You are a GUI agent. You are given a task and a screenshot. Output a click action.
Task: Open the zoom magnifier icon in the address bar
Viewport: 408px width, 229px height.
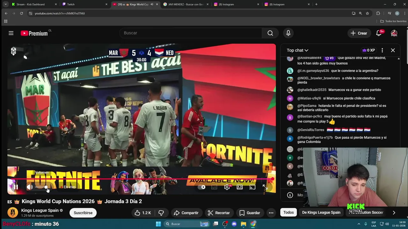click(x=361, y=13)
